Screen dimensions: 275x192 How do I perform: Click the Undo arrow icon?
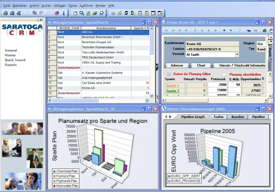coord(48,13)
